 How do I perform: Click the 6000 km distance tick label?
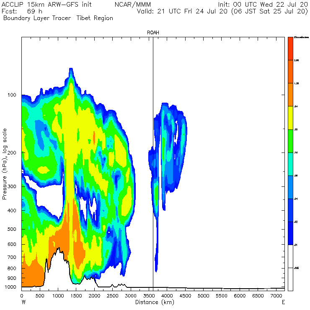click(x=240, y=296)
